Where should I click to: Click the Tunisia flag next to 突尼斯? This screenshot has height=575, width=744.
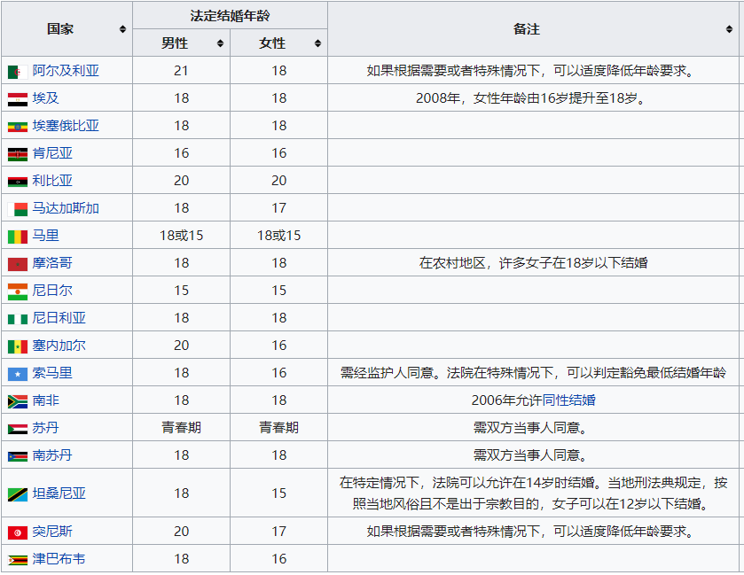[18, 532]
